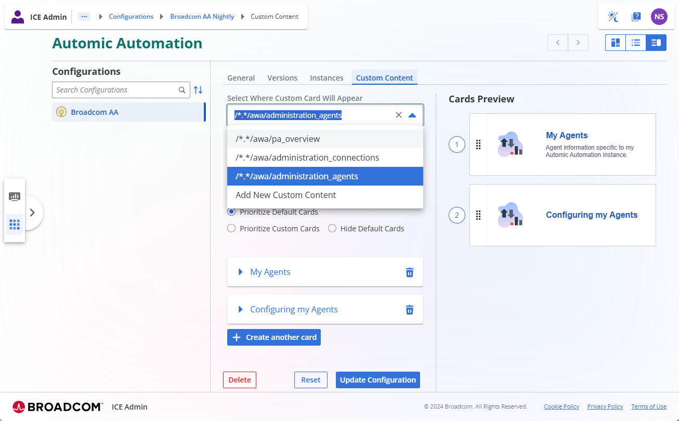This screenshot has width=679, height=421.
Task: Click the Update Configuration button
Action: tap(377, 380)
